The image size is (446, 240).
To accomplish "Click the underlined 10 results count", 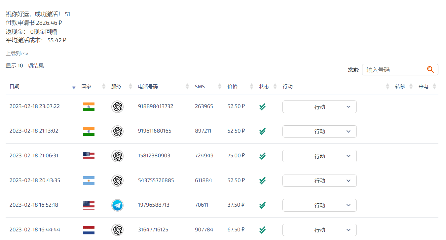I will [20, 66].
